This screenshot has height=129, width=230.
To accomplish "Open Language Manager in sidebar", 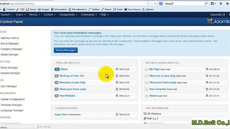I will (x=12, y=110).
